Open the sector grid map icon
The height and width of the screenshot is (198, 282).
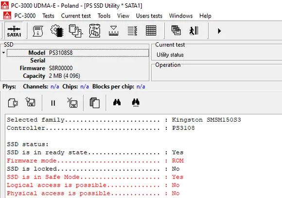tap(151, 31)
